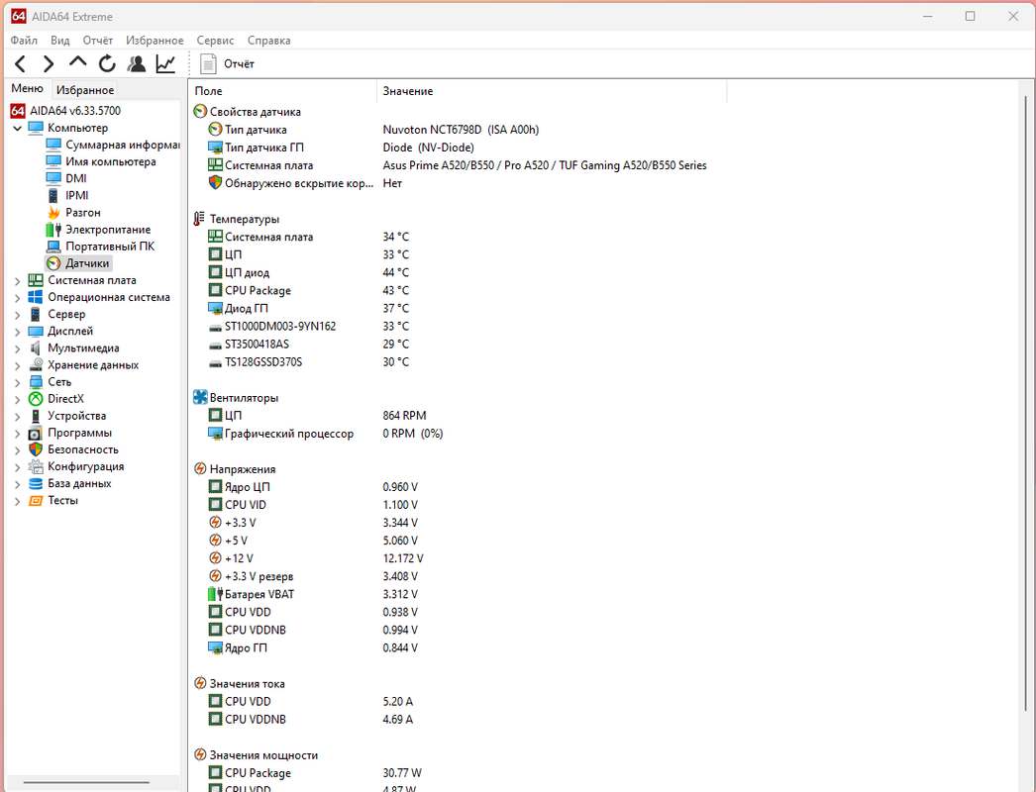1036x792 pixels.
Task: Click the База данных database icon
Action: (36, 483)
